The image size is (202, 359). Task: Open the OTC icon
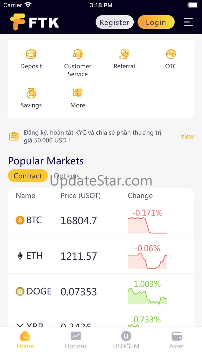(x=171, y=54)
